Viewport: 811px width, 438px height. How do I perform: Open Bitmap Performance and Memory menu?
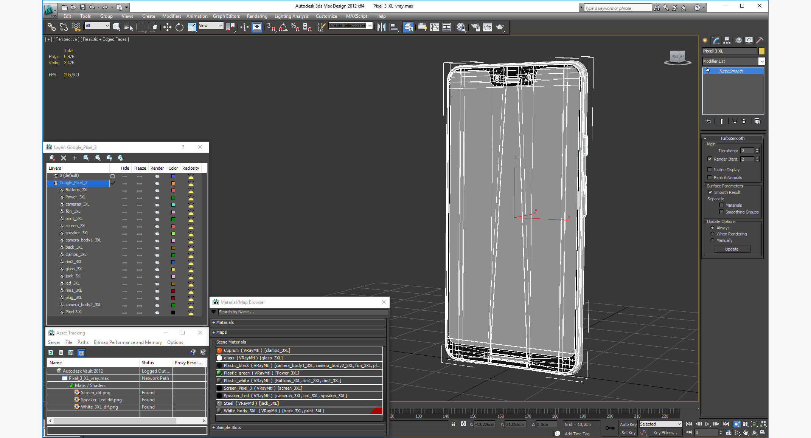tap(128, 342)
